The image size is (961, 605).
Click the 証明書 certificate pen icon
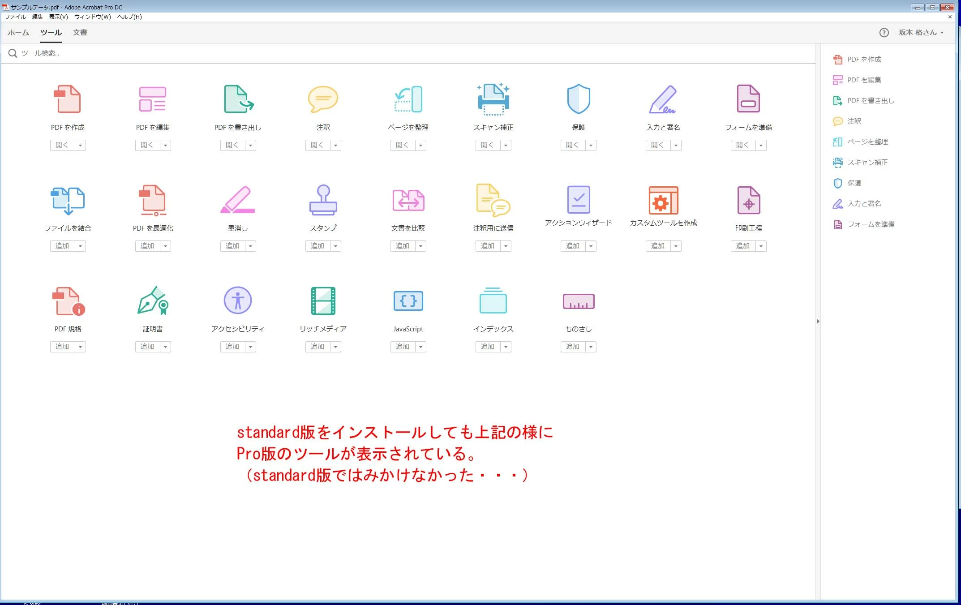click(x=153, y=300)
